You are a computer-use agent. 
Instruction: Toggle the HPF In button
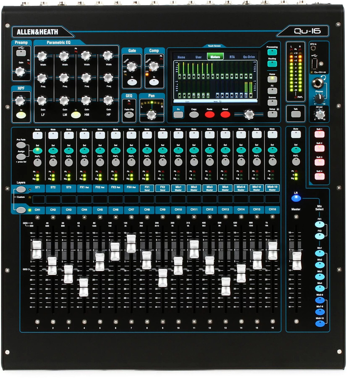pyautogui.click(x=21, y=115)
